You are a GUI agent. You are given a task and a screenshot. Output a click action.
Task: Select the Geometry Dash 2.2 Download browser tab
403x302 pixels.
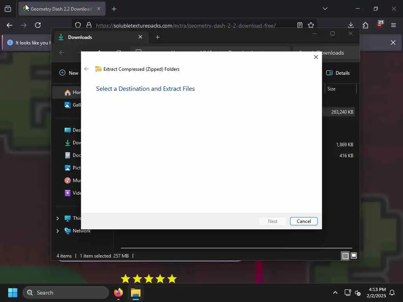pyautogui.click(x=62, y=9)
